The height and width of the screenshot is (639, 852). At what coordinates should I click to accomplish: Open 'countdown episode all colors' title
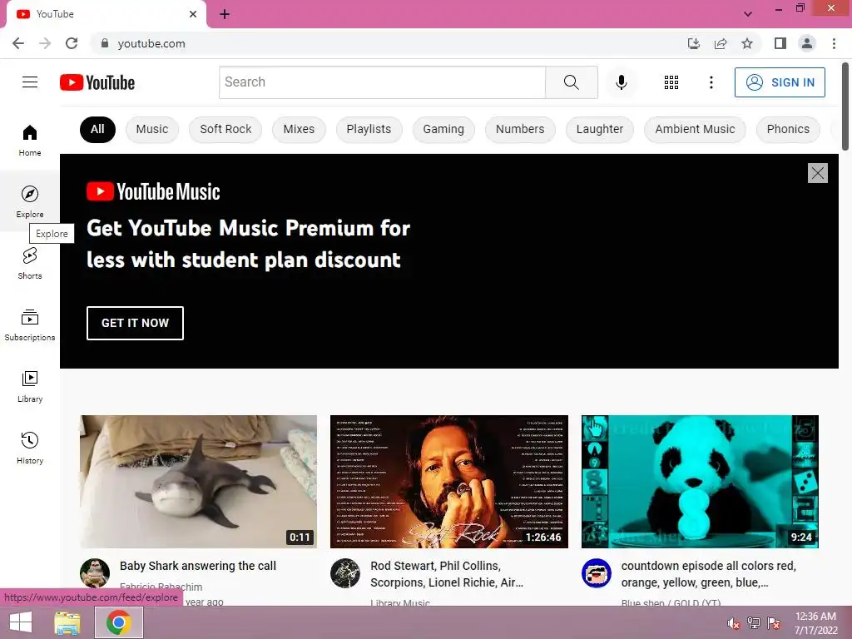pos(709,574)
